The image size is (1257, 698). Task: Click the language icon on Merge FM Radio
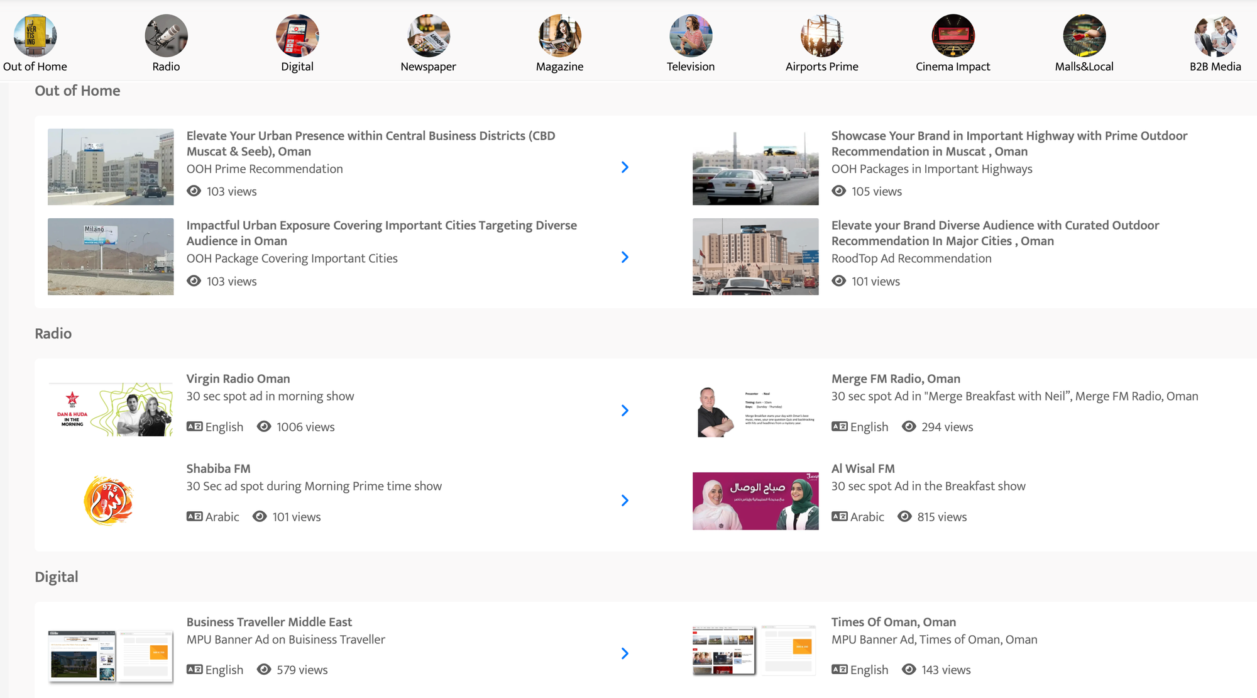tap(839, 426)
